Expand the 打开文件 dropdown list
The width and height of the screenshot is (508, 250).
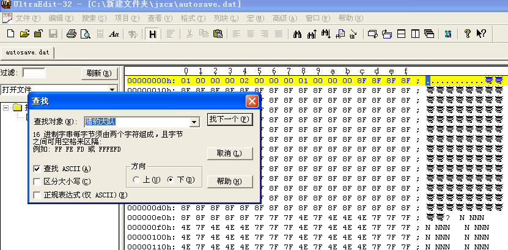112,90
